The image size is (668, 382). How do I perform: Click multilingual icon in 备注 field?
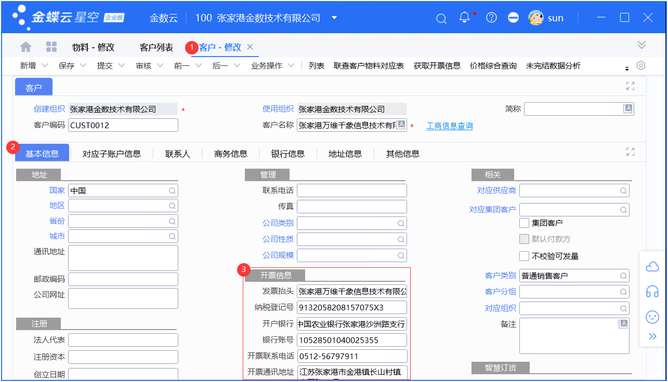623,323
